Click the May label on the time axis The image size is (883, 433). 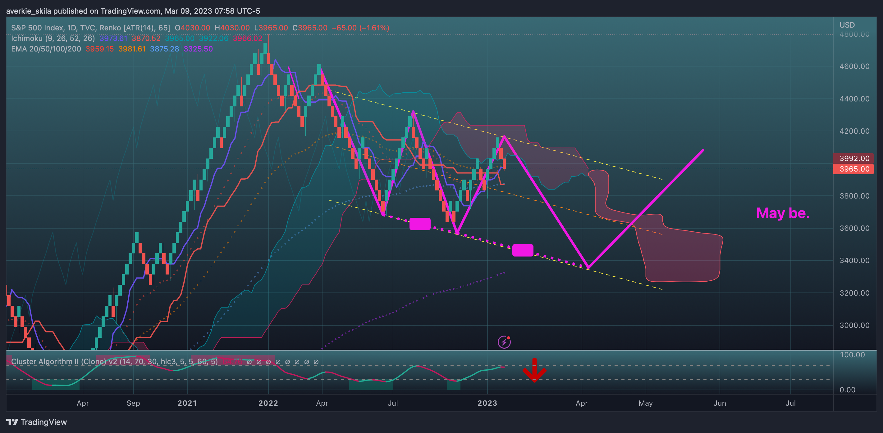pos(645,403)
